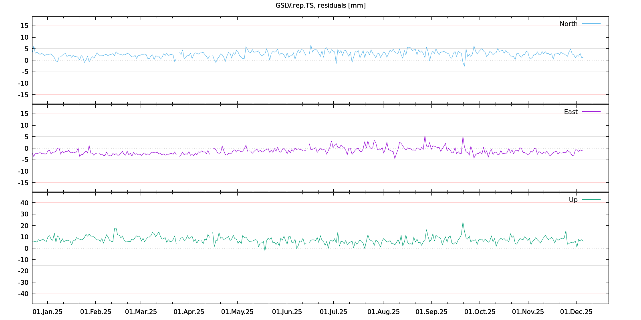Click the 40 tick label on Up axis

coord(24,203)
